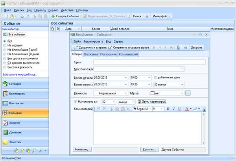Click the attachment paperclip icon in event toolbar
This screenshot has width=236, height=161.
click(178, 48)
